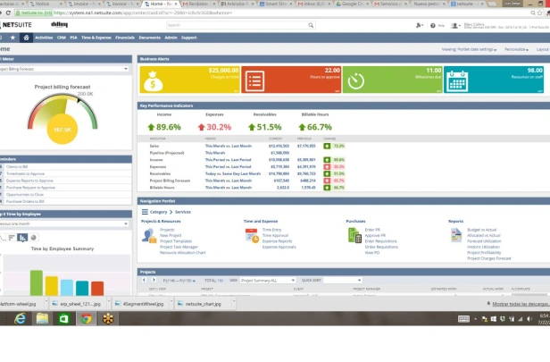The width and height of the screenshot is (550, 362).
Task: Select the horizontal bar chart icon
Action: click(12, 238)
